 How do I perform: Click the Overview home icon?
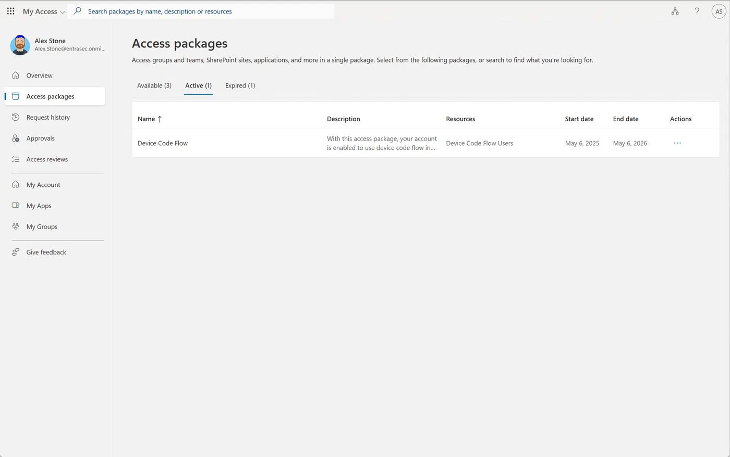(16, 75)
